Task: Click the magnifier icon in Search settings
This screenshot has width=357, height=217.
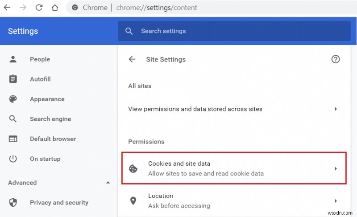Action: (129, 31)
